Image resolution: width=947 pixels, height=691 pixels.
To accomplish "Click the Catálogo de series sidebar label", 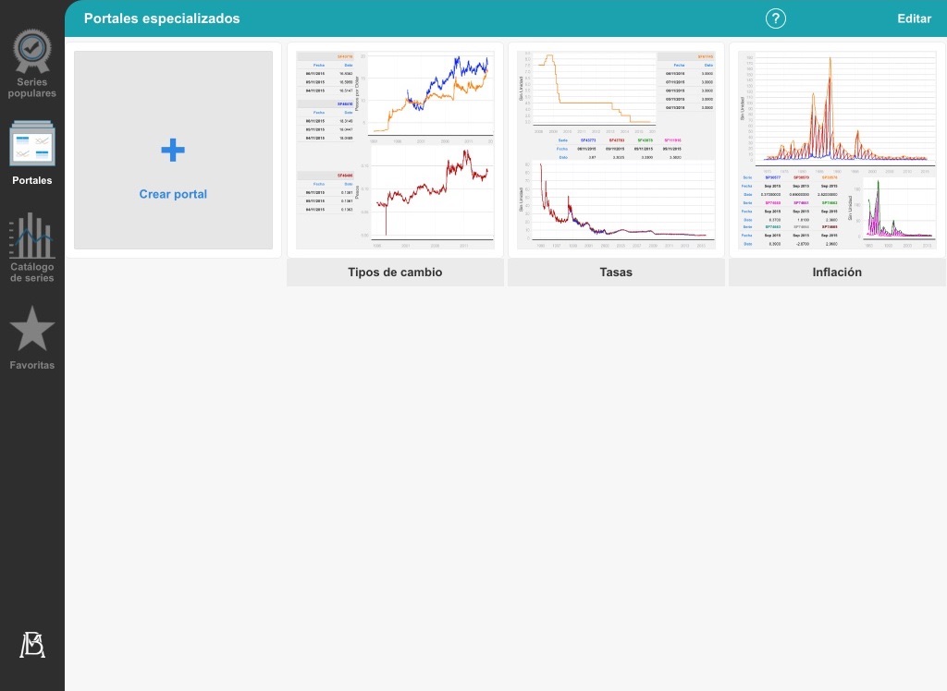I will pos(32,273).
